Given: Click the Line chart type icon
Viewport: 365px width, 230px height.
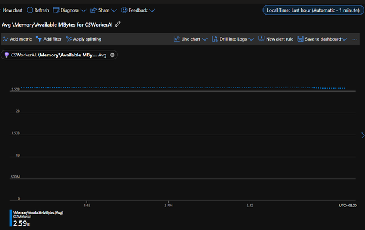Looking at the screenshot, I should (x=177, y=39).
